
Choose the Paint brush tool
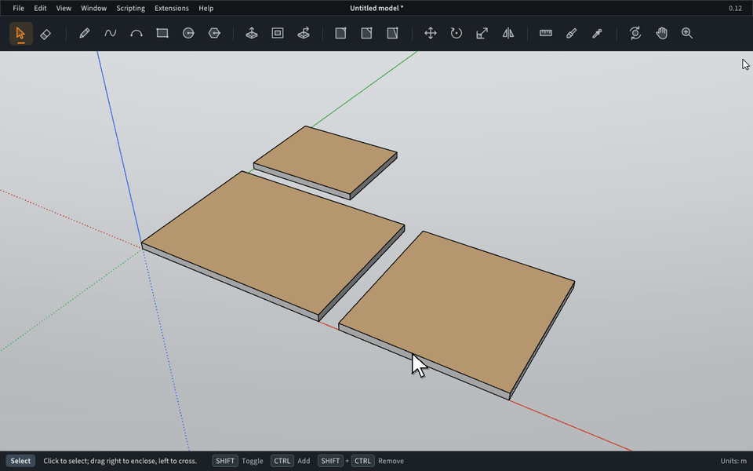[x=572, y=33]
